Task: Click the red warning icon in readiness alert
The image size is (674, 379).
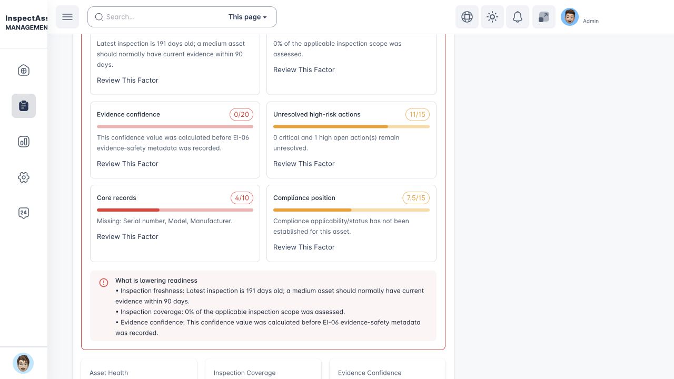Action: click(104, 283)
